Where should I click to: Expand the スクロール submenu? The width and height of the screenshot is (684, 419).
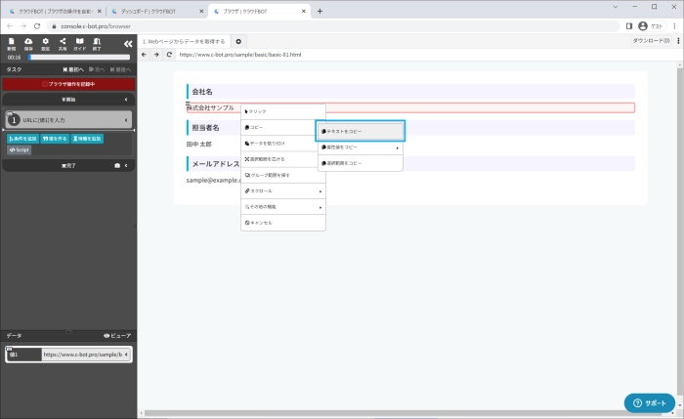coord(283,190)
